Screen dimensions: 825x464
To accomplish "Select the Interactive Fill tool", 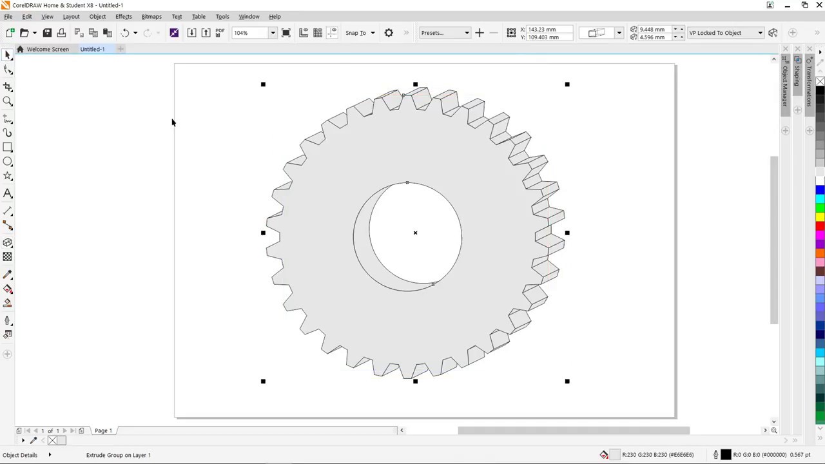I will click(8, 289).
